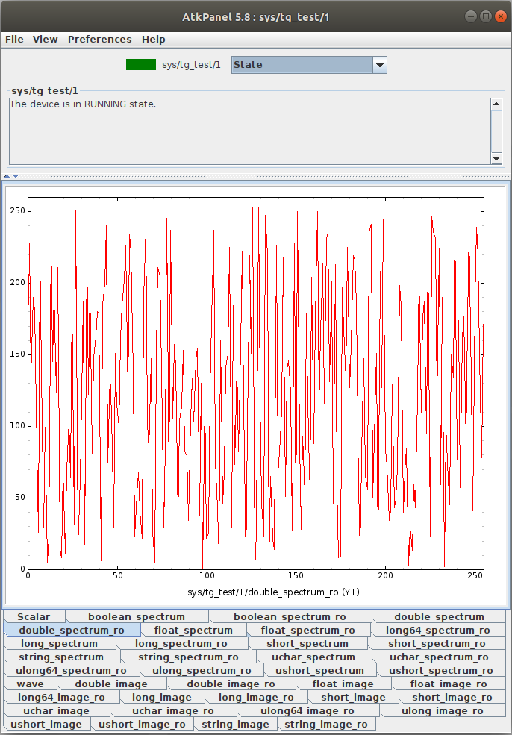This screenshot has width=512, height=735.
Task: Switch to the double_image tab
Action: [x=112, y=684]
